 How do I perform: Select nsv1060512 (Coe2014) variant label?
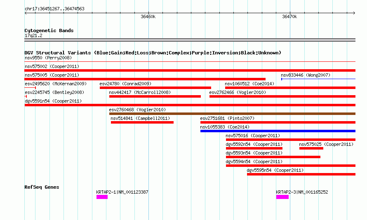tap(249, 84)
